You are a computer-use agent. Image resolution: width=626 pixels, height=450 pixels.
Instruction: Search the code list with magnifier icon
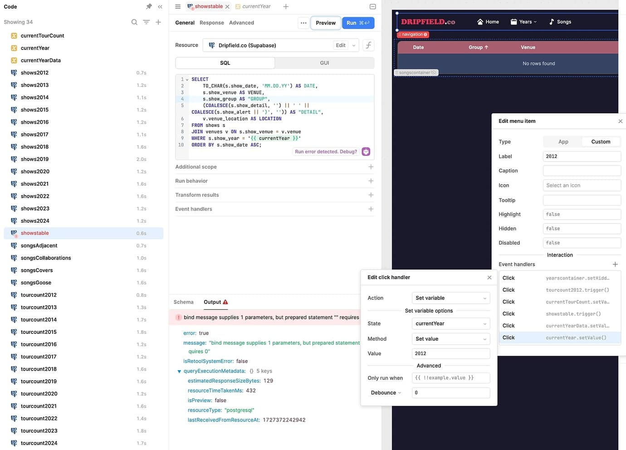tap(134, 22)
